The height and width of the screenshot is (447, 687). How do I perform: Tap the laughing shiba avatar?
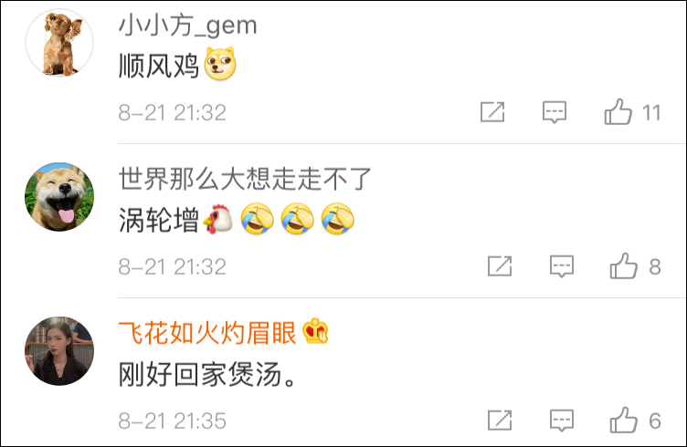point(59,197)
